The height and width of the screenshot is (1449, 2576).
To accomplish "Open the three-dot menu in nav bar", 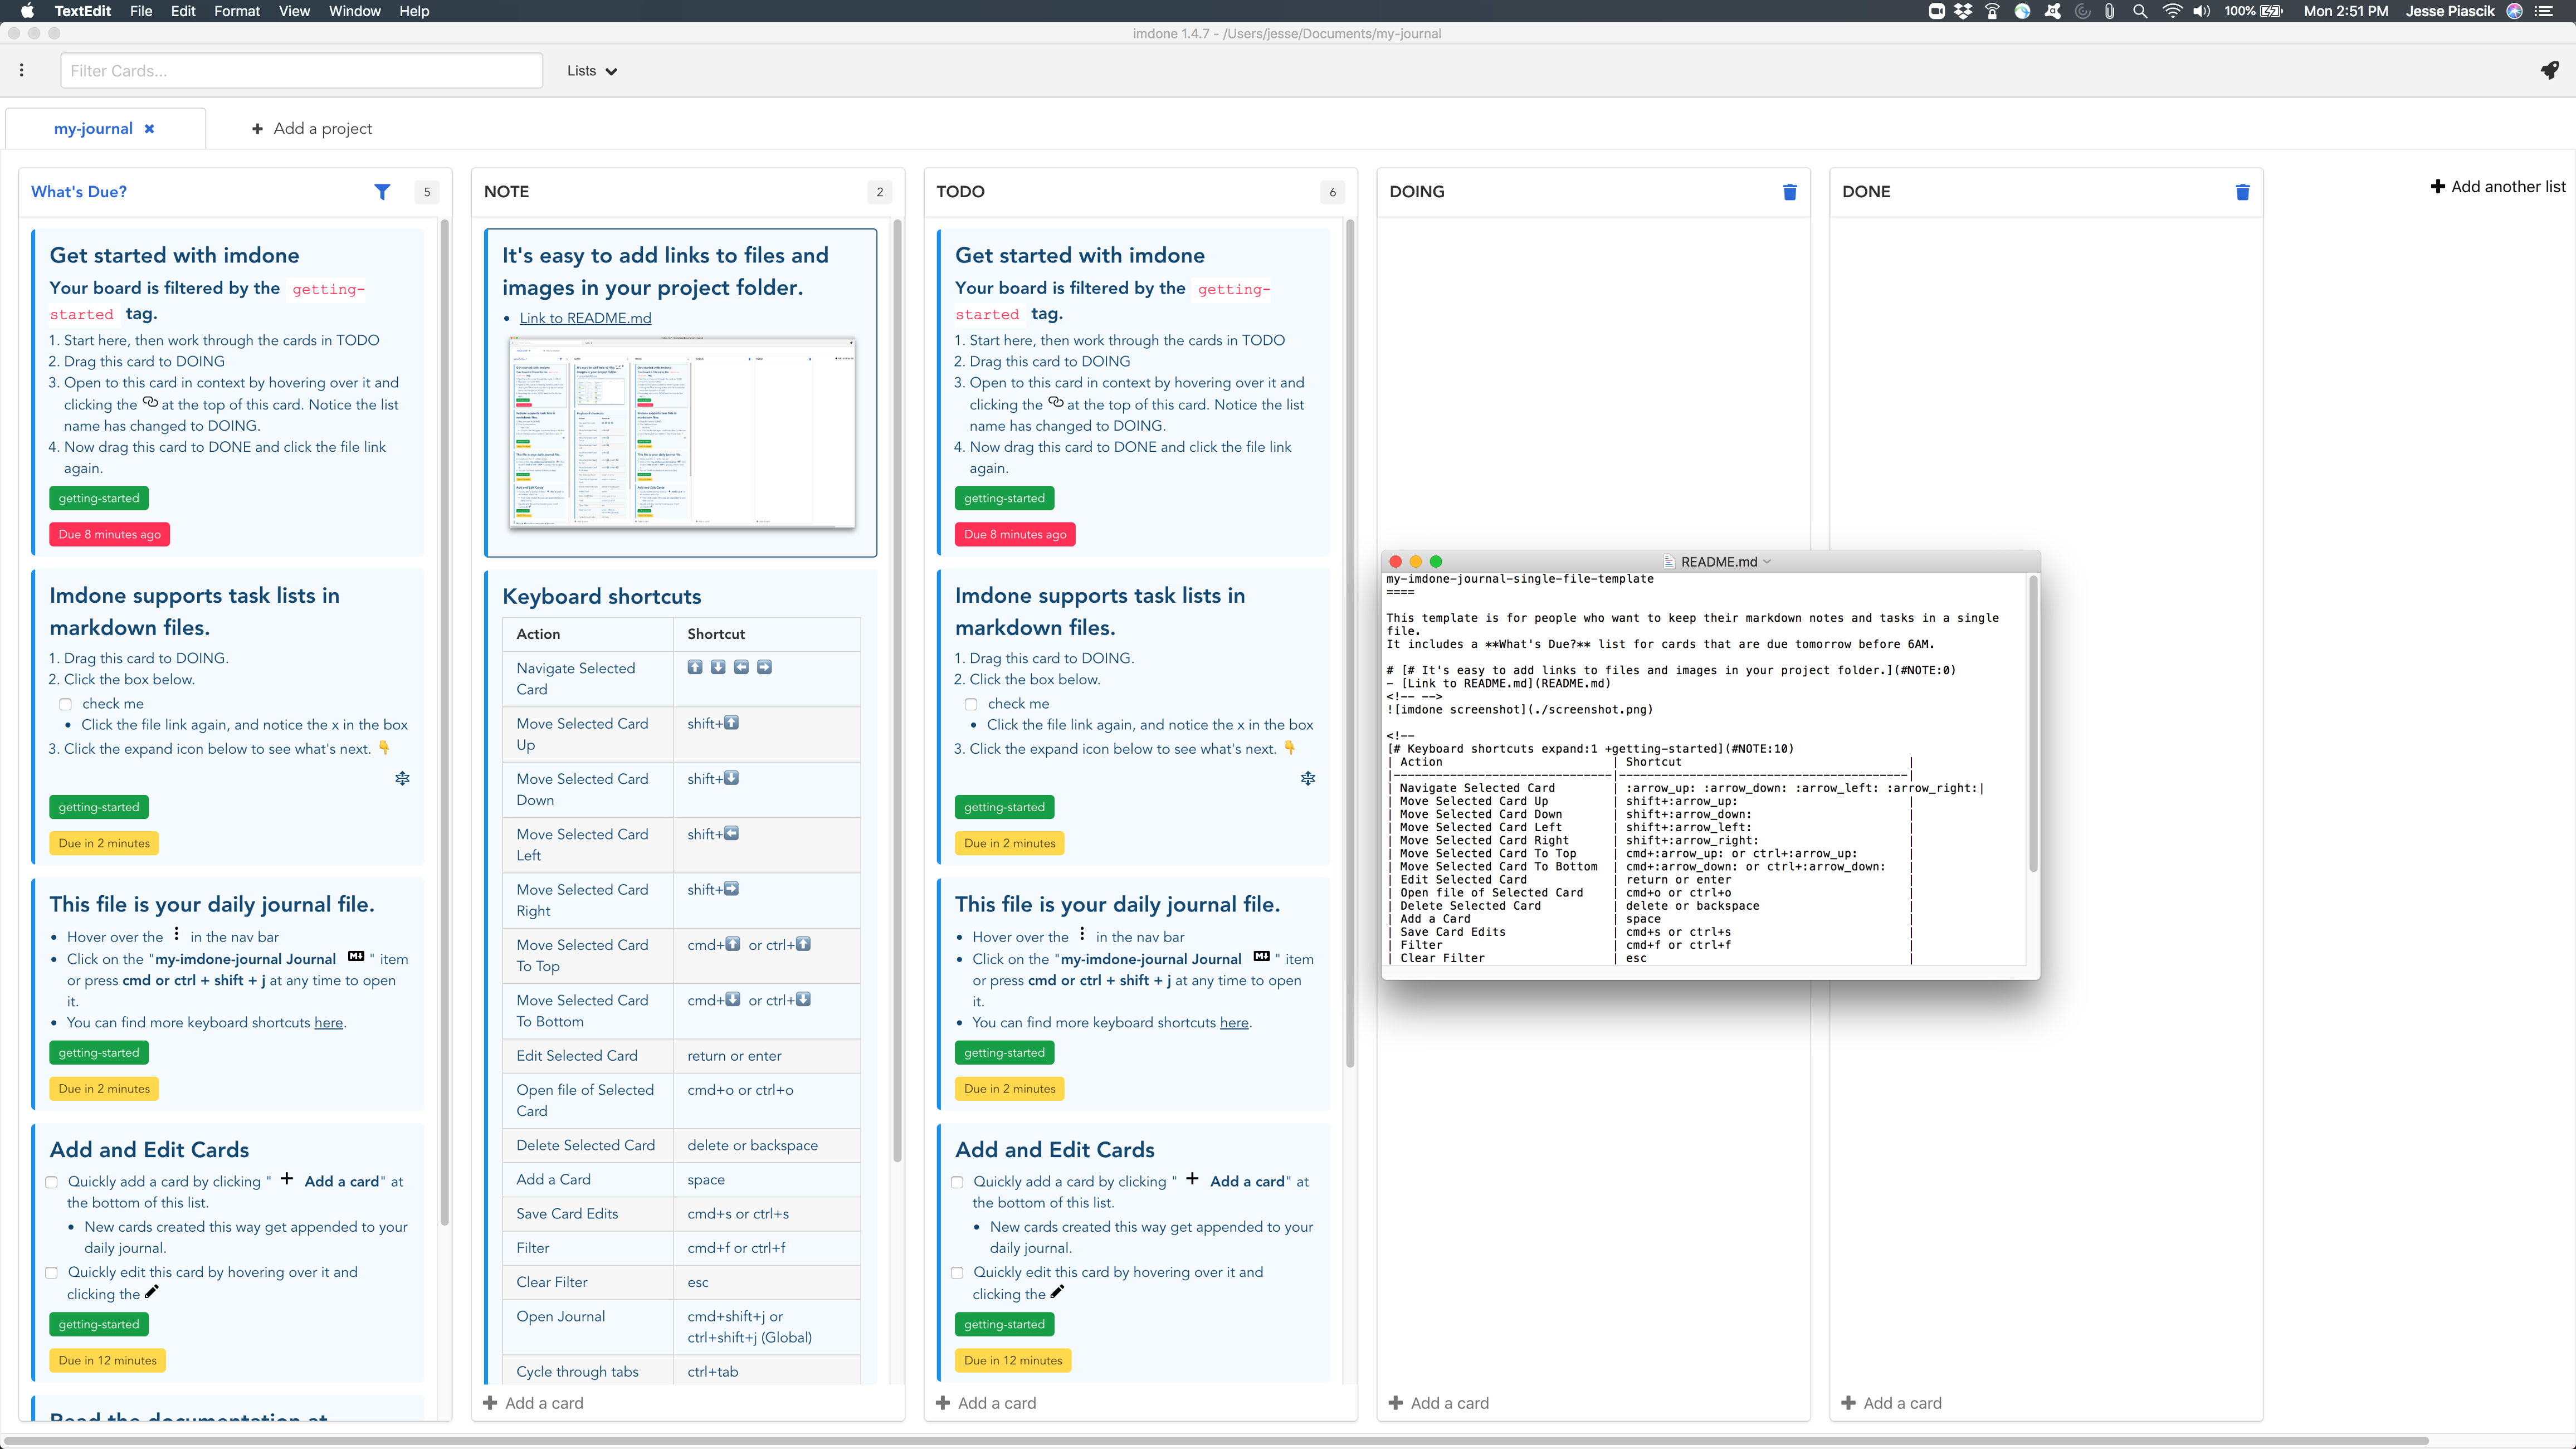I will [x=22, y=70].
